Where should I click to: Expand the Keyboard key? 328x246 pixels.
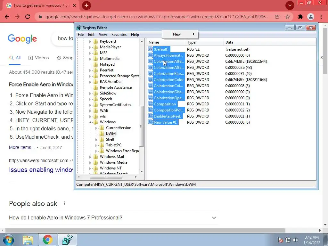90,41
